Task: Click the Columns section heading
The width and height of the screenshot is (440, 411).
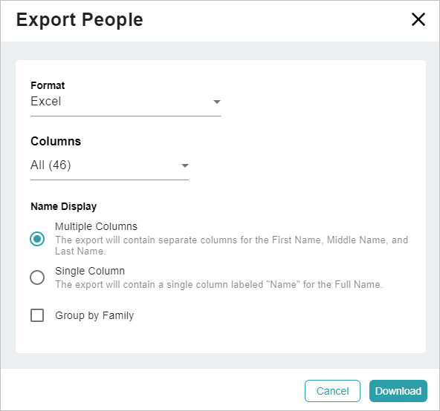Action: (56, 141)
